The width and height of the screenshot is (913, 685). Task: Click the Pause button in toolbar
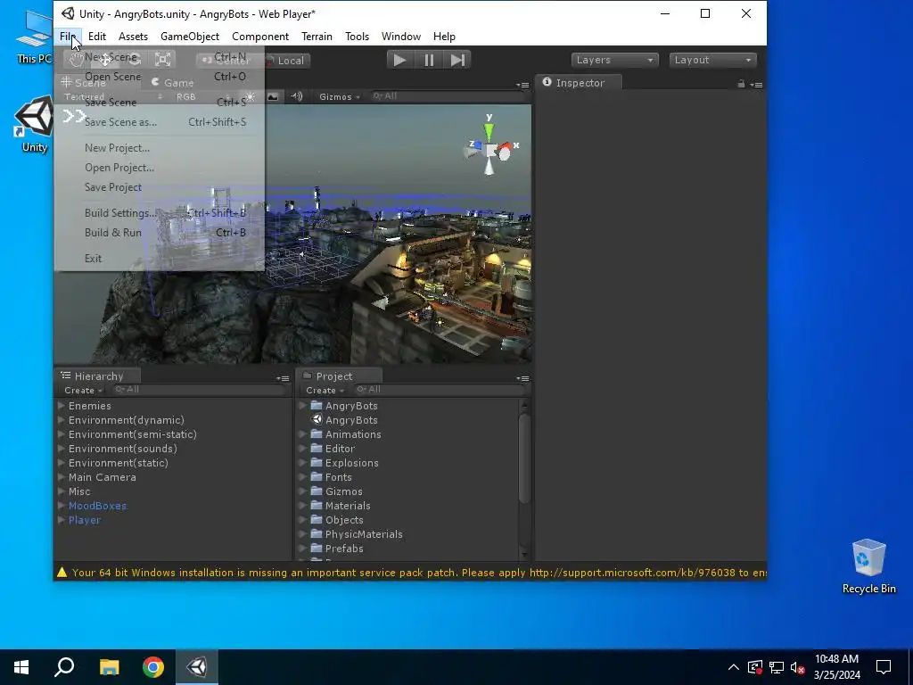point(429,60)
